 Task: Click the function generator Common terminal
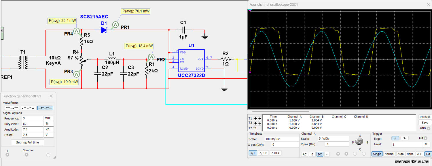click(x=26, y=155)
